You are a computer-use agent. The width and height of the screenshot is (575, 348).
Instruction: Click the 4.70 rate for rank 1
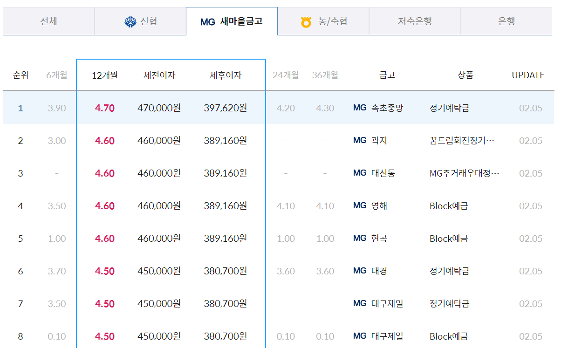click(105, 108)
